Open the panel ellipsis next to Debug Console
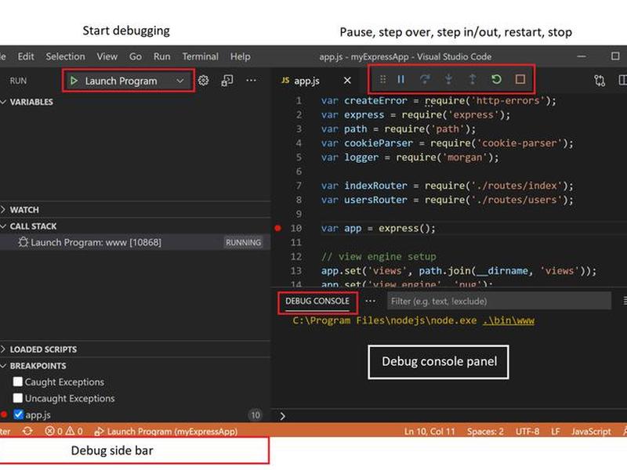 pos(370,301)
